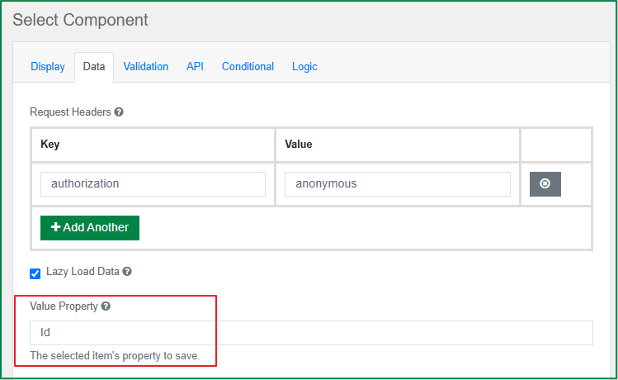Select the Data tab
This screenshot has width=618, height=380.
click(94, 67)
